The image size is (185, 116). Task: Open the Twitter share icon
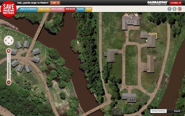click(x=174, y=9)
